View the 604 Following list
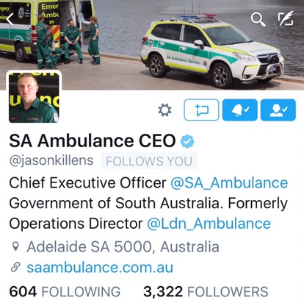Image resolution: width=304 pixels, height=306 pixels. (65, 292)
